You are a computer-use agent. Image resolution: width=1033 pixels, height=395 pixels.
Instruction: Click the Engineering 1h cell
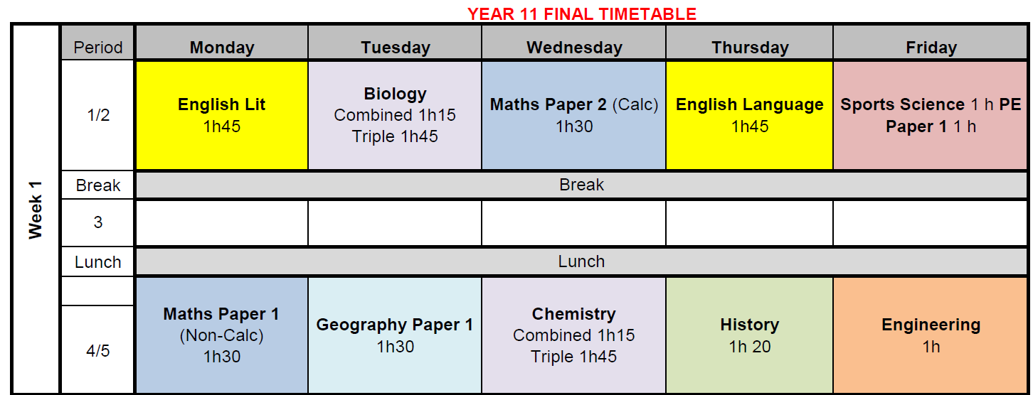coord(931,335)
